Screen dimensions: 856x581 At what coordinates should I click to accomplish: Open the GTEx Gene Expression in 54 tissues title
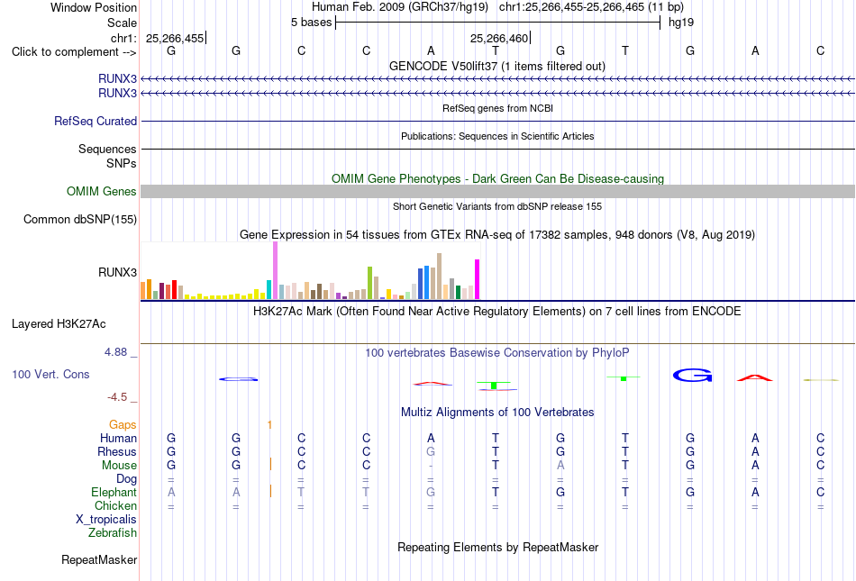[497, 234]
